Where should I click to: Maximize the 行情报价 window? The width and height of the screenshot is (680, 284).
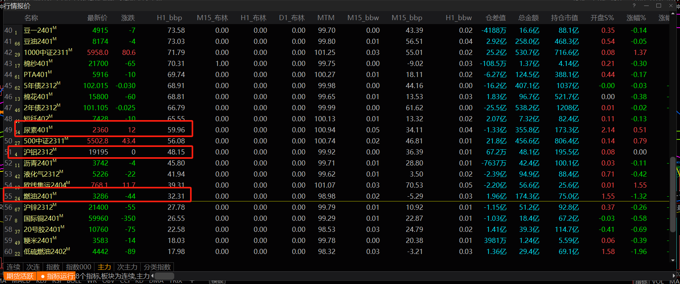(659, 6)
